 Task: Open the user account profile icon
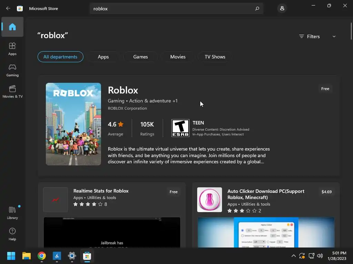(x=282, y=9)
